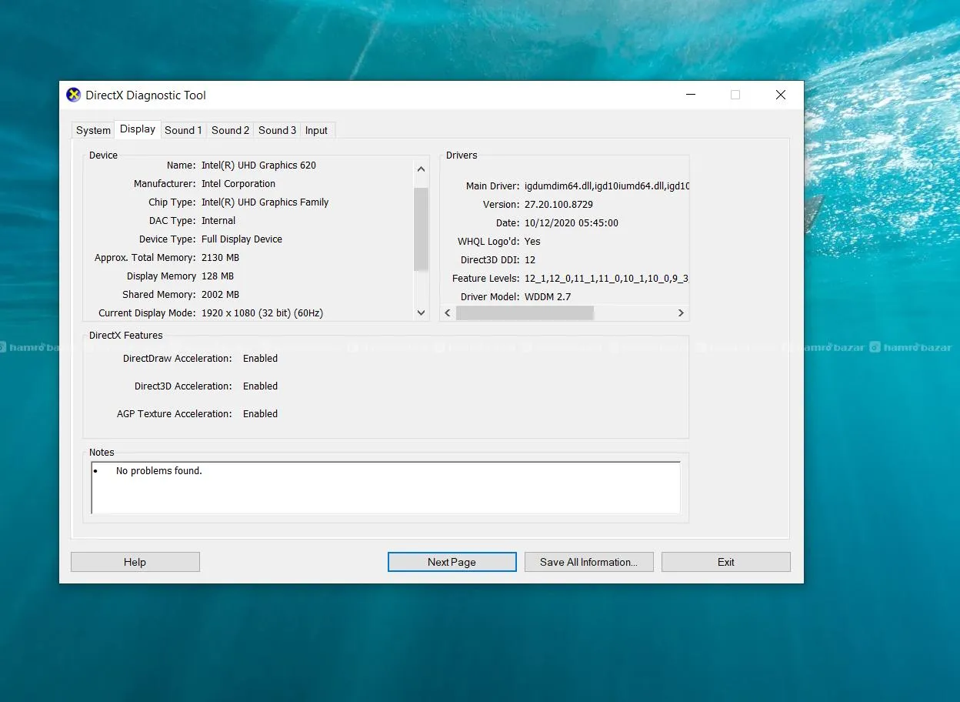Image resolution: width=960 pixels, height=702 pixels.
Task: Click the '2130 MB' total memory value
Action: click(220, 257)
